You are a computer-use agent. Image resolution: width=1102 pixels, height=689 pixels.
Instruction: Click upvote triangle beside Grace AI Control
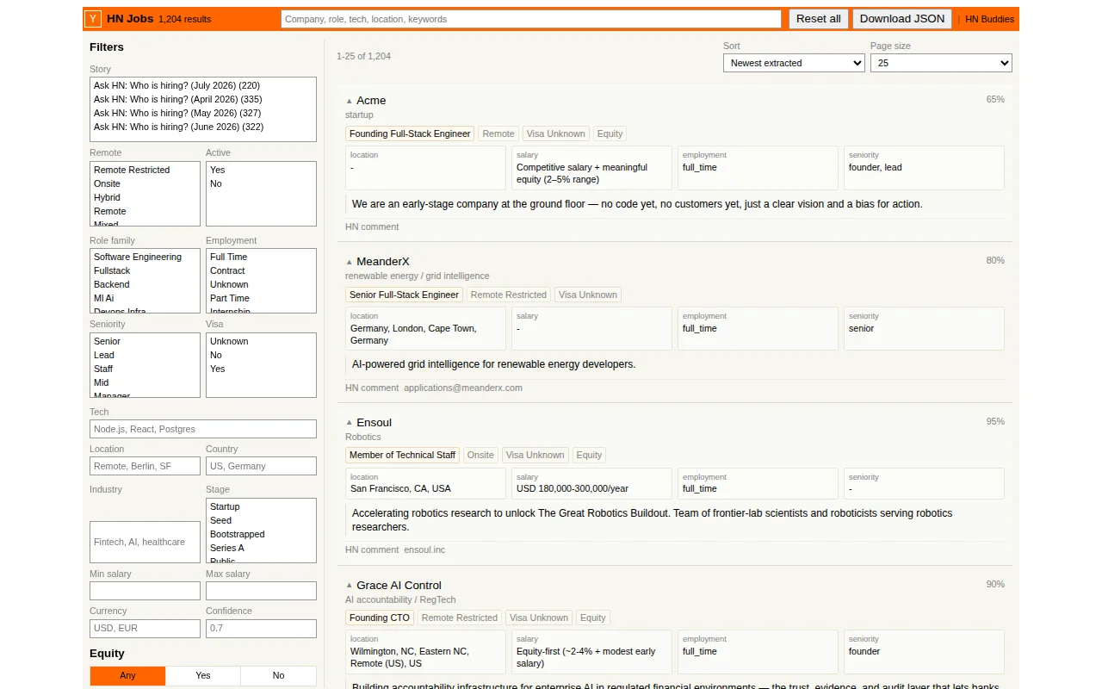(x=350, y=586)
